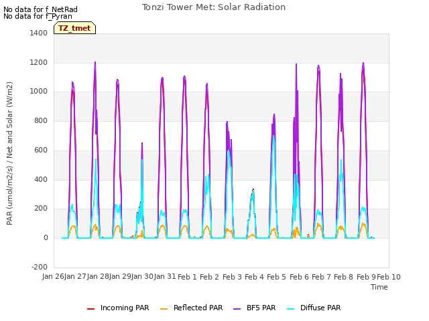429x321 pixels.
Task: Click the 200 y-axis tick label
Action: pyautogui.click(x=41, y=209)
